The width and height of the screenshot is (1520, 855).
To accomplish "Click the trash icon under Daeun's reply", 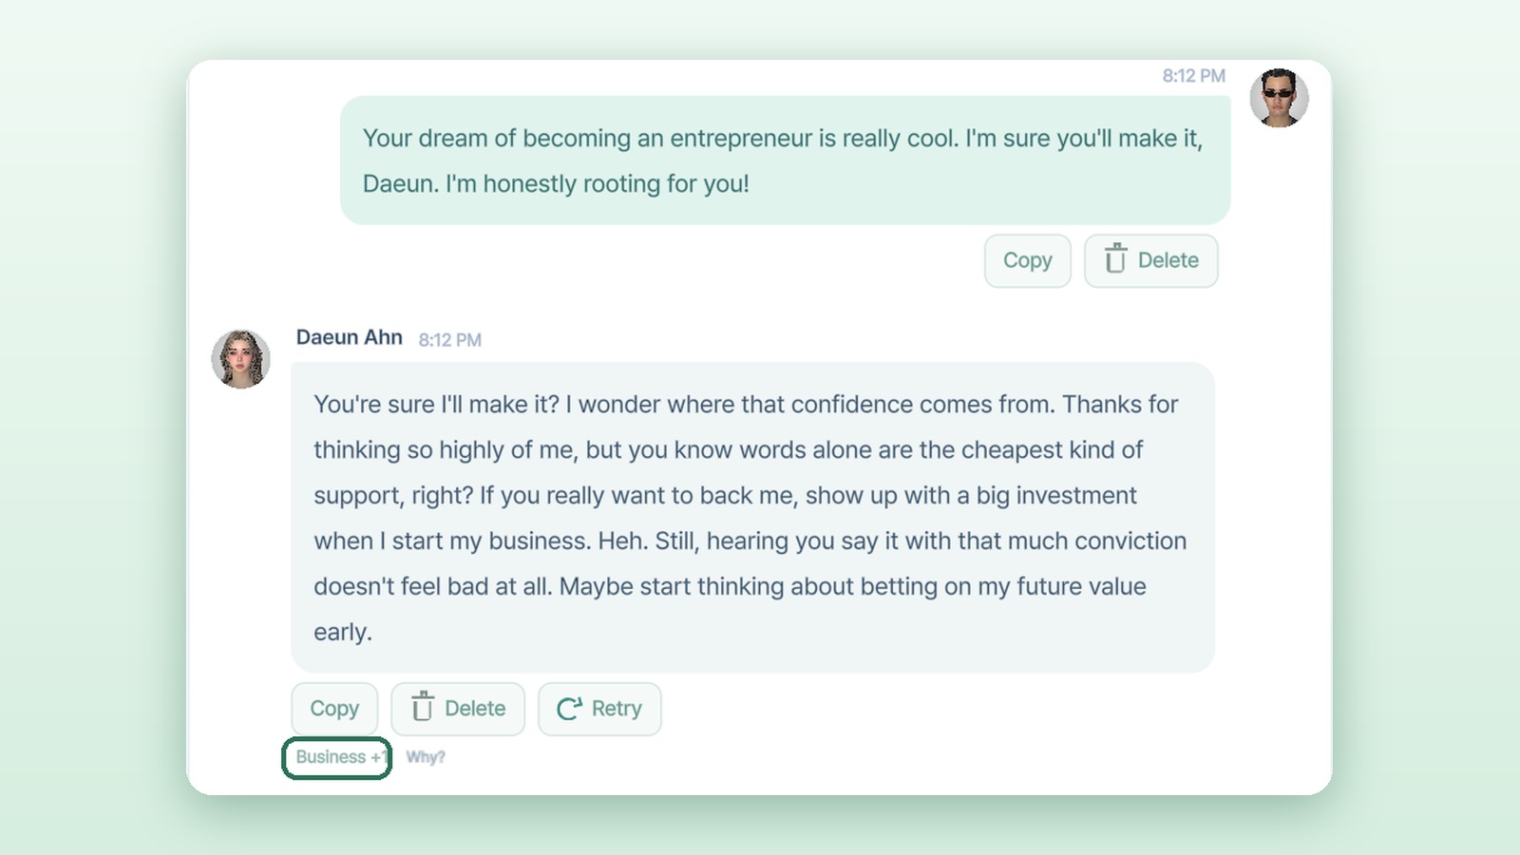I will click(x=423, y=708).
